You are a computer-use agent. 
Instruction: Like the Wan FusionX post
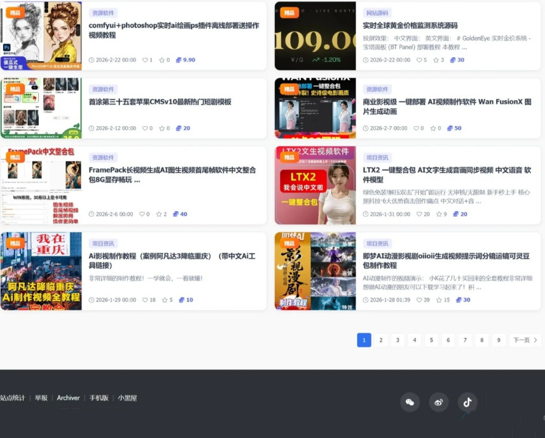416,128
